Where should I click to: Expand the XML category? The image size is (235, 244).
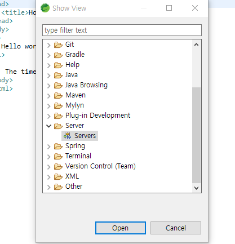pyautogui.click(x=48, y=177)
